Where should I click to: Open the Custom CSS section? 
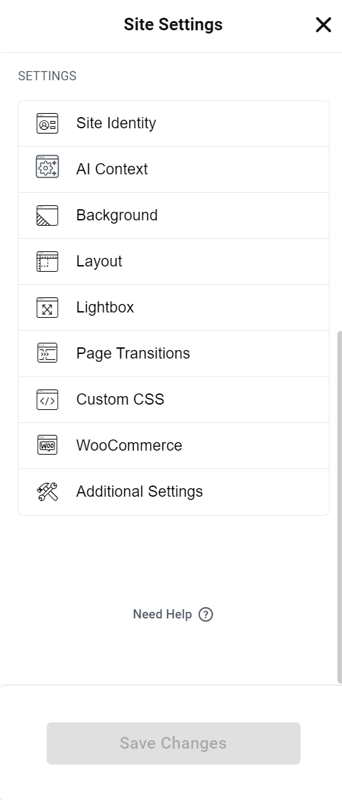[x=174, y=400]
